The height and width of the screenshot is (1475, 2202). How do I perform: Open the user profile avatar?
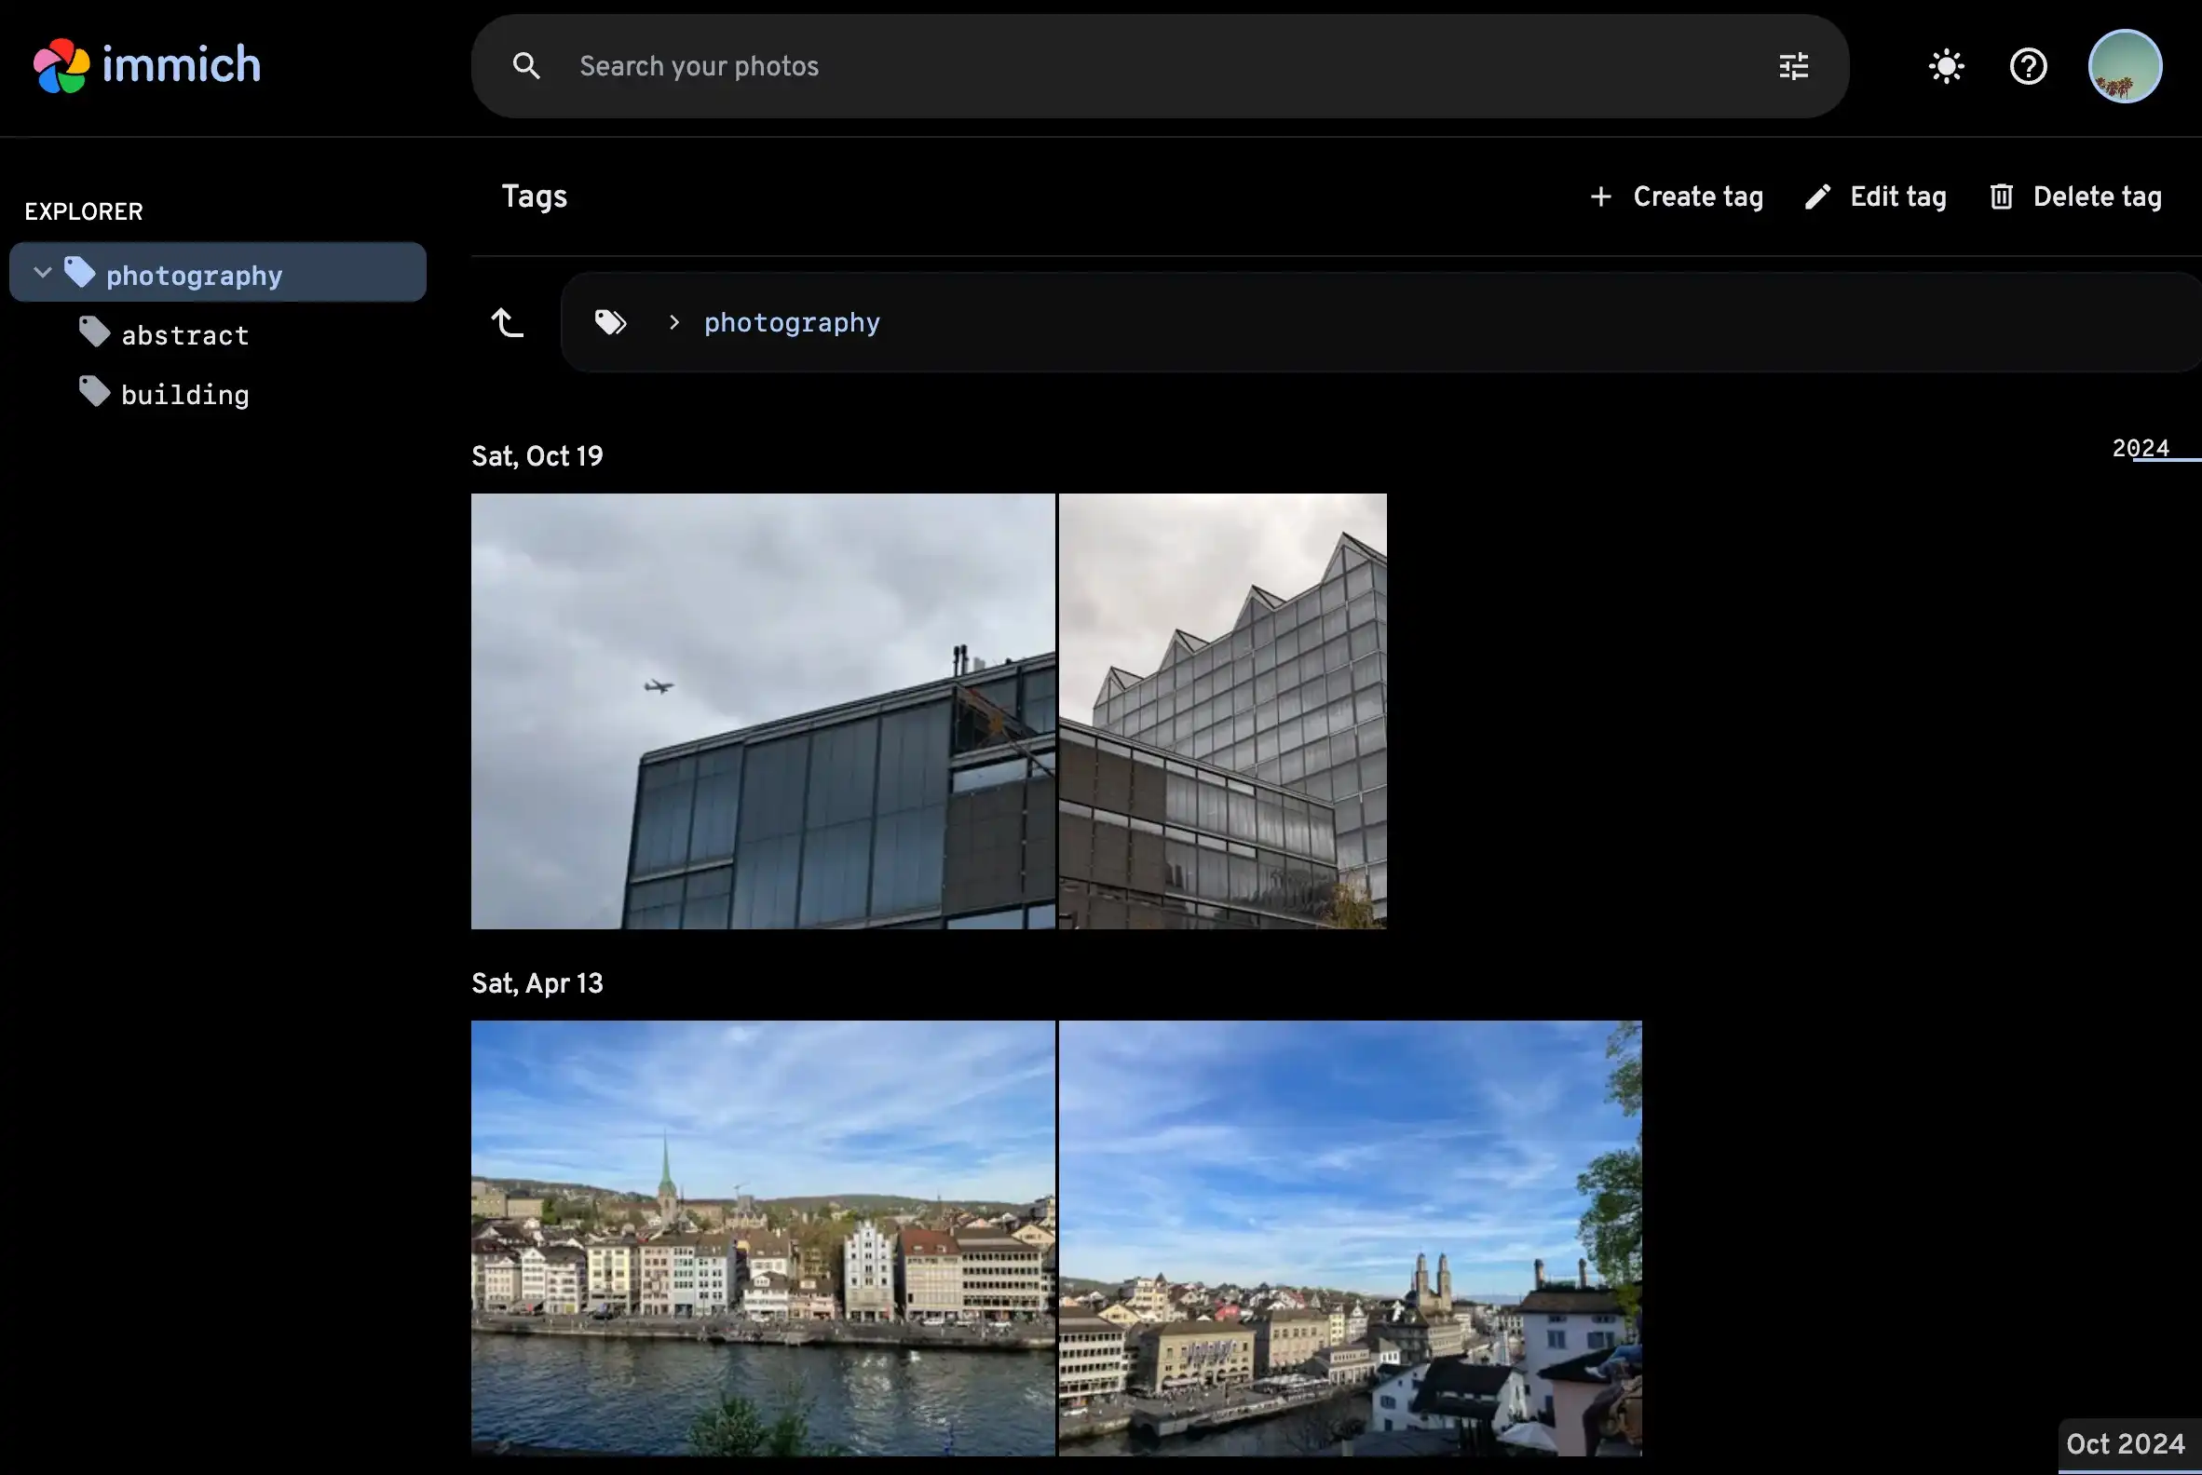[x=2124, y=66]
